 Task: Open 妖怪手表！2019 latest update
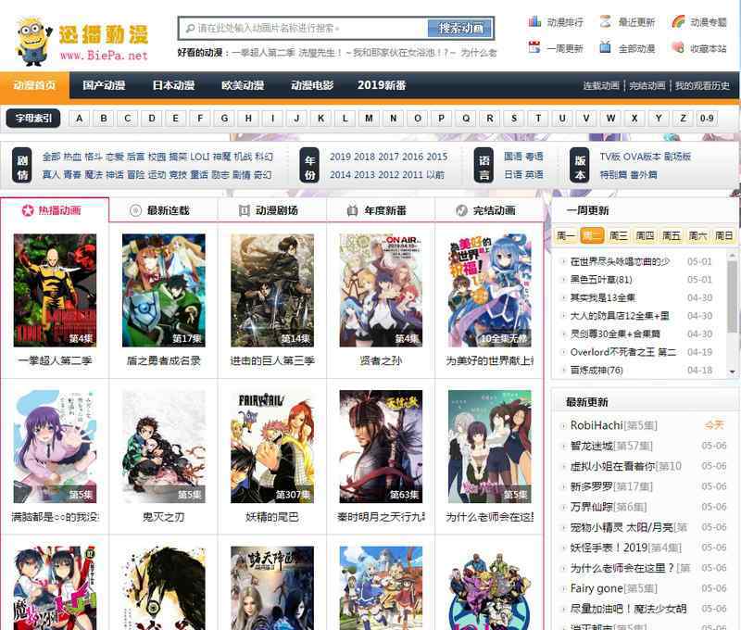[626, 548]
